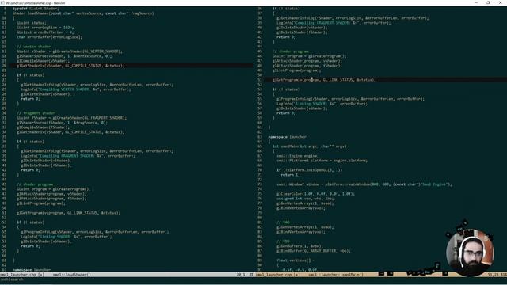Minimize the Neovim window
This screenshot has width=507, height=285.
[x=476, y=2]
